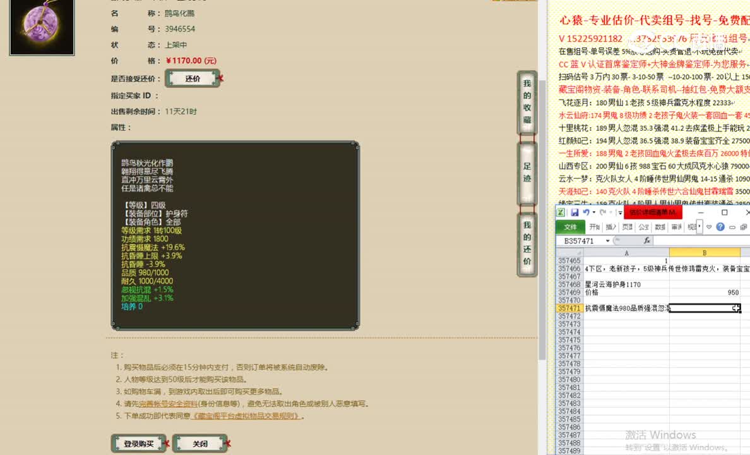The width and height of the screenshot is (750, 455).
Task: Open the 文件 tab in Excel
Action: (x=570, y=226)
